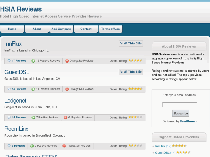The image size is (210, 157).
Task: Open the Terms of Use tab
Action: (x=110, y=29)
